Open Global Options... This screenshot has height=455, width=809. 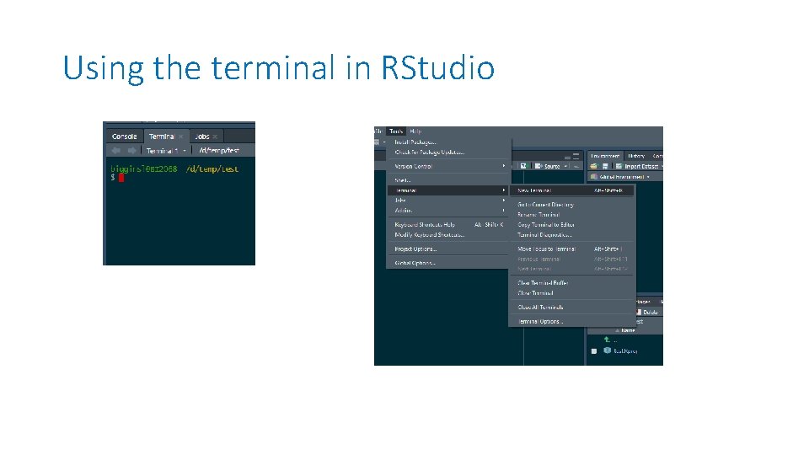tap(449, 263)
